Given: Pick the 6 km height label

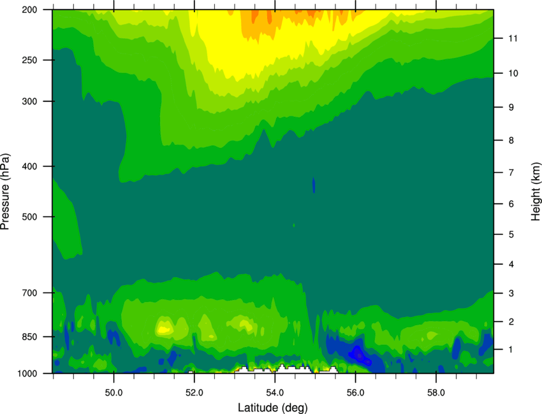Looking at the screenshot, I should (x=511, y=204).
